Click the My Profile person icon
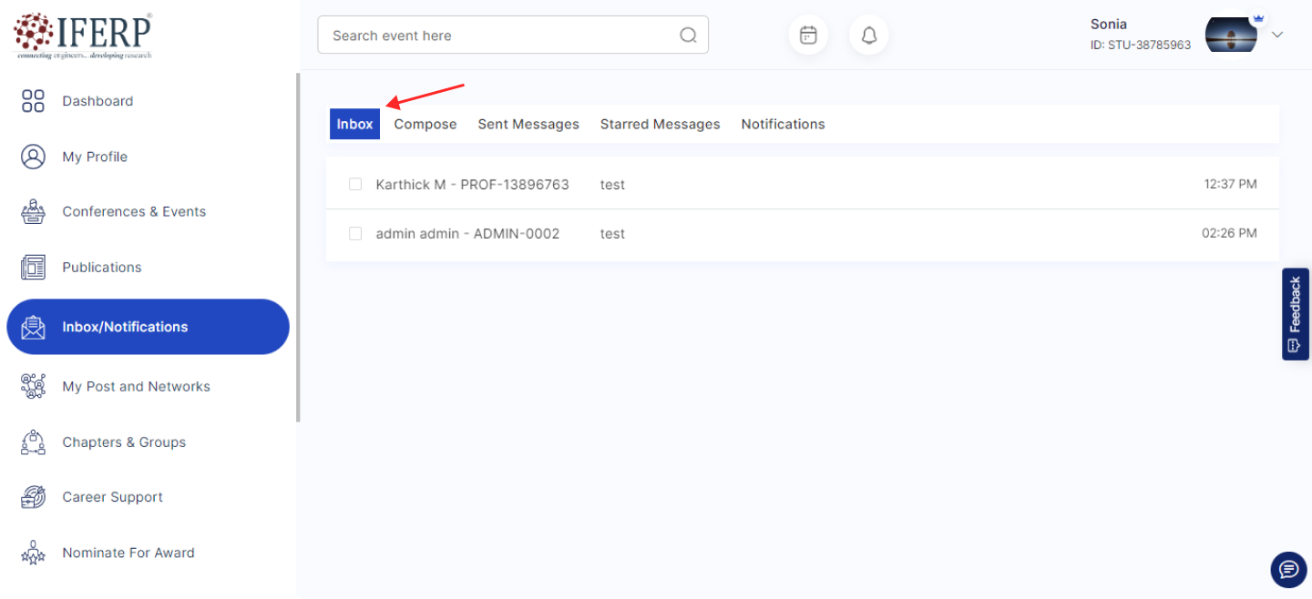 pos(33,157)
